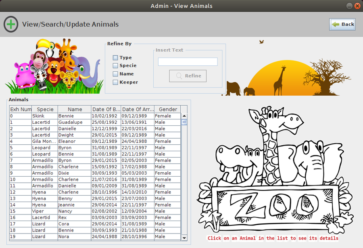363x248 pixels.
Task: Click the green plus add icon
Action: (x=11, y=24)
